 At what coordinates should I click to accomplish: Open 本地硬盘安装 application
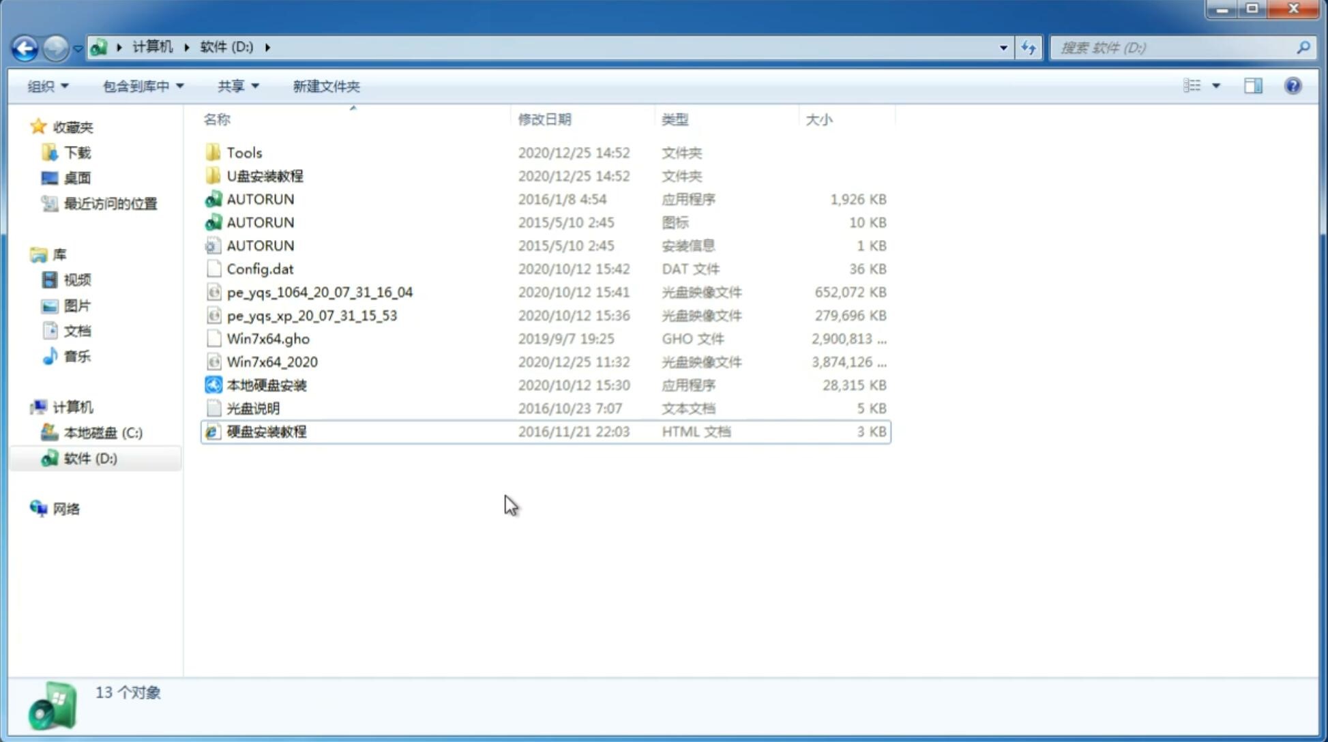coord(266,385)
